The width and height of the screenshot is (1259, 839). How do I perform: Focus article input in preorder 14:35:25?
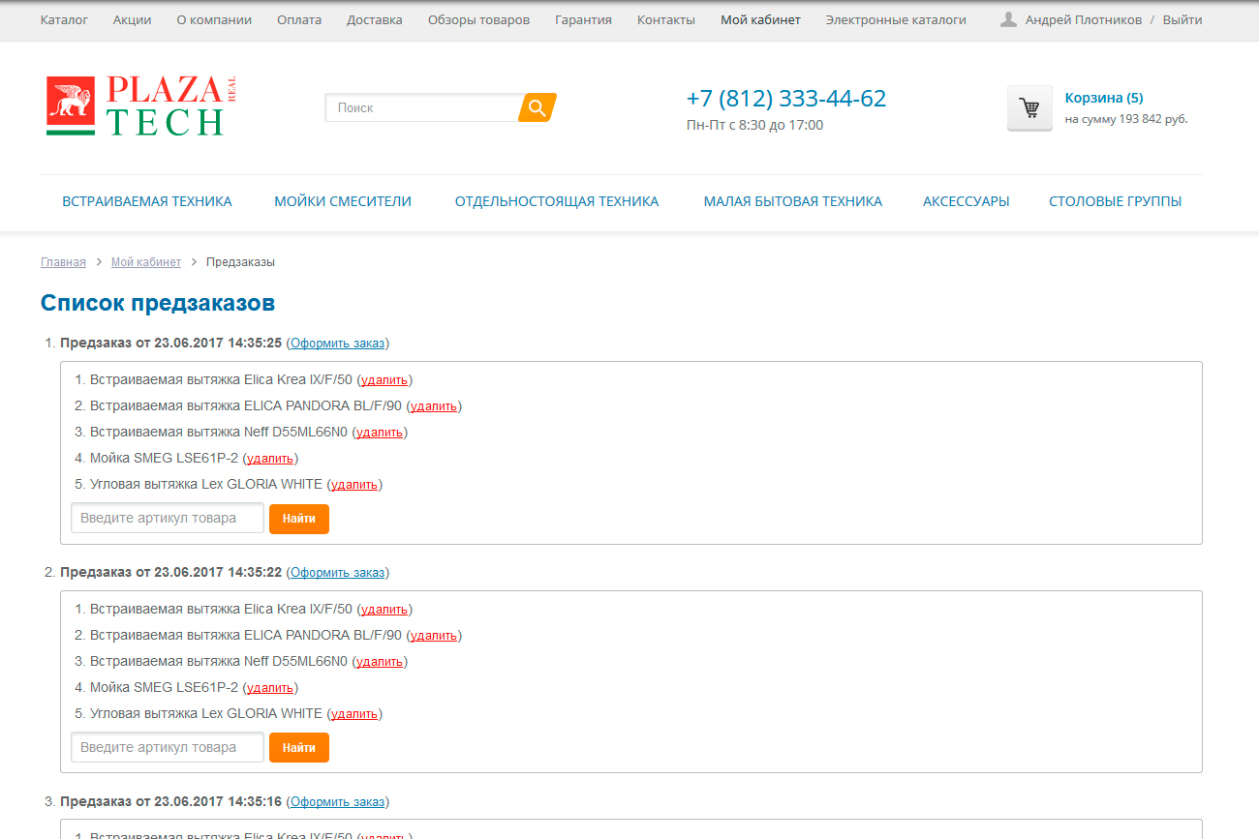coord(168,518)
